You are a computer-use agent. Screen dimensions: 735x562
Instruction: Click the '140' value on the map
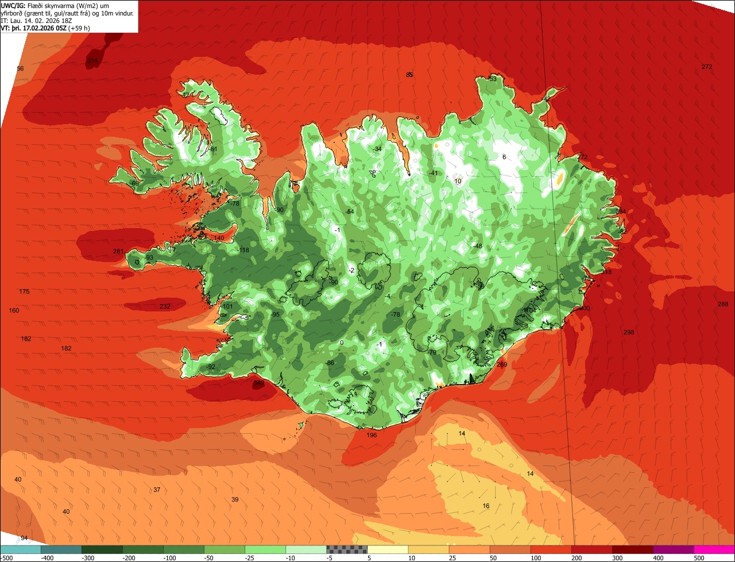tap(219, 238)
